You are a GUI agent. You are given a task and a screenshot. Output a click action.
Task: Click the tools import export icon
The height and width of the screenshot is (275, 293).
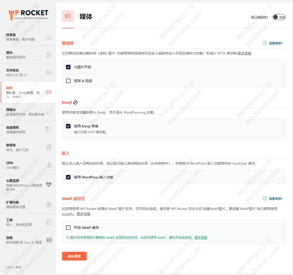click(49, 222)
